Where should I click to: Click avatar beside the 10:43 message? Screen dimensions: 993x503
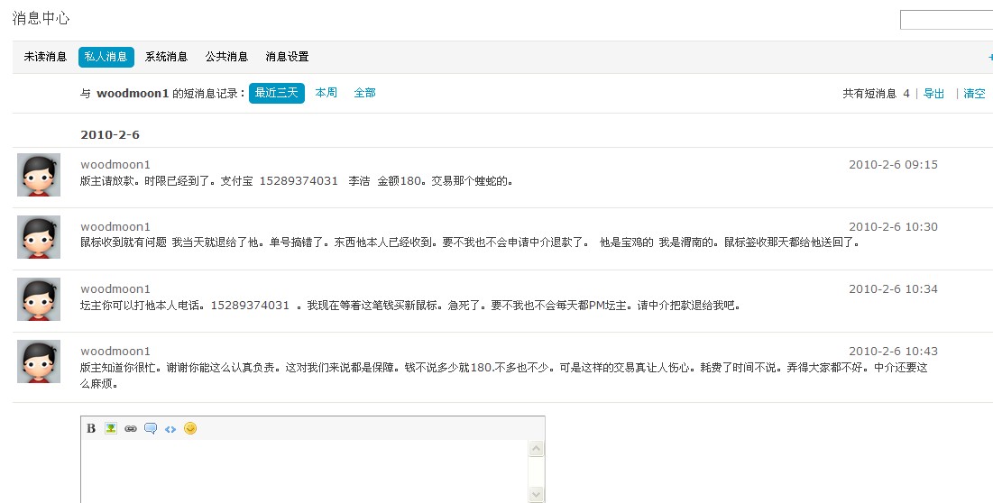(39, 361)
